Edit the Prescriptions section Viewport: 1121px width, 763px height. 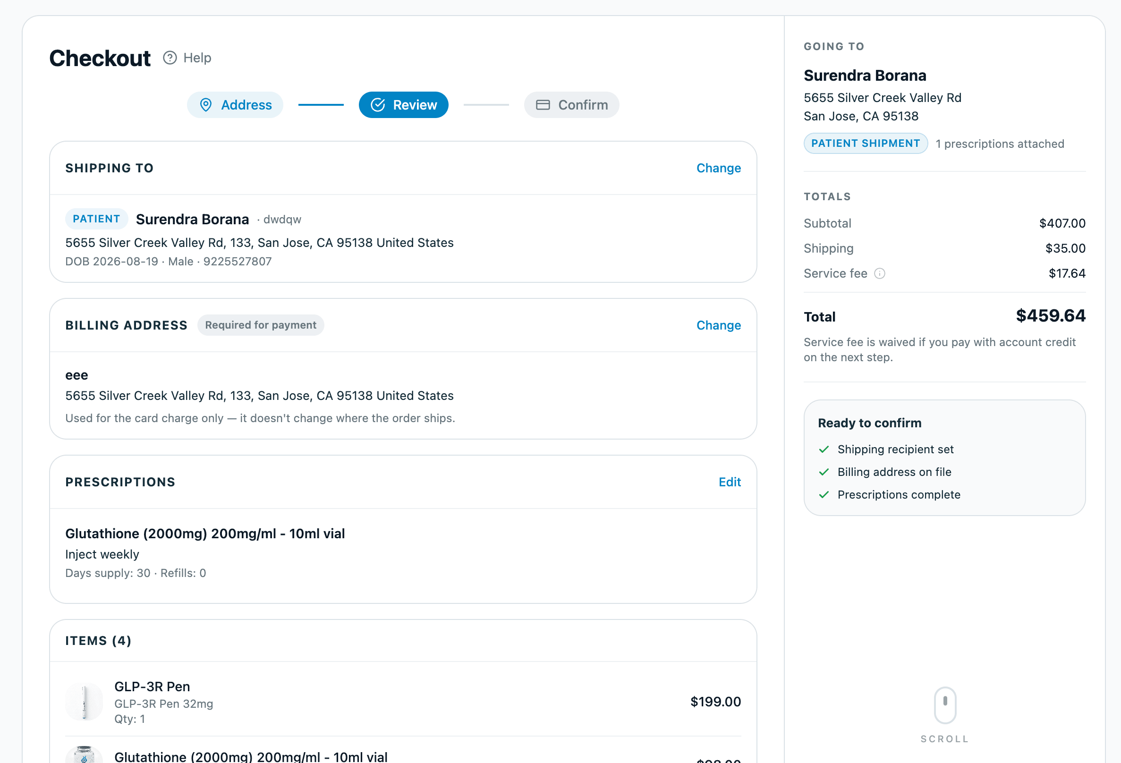tap(730, 482)
